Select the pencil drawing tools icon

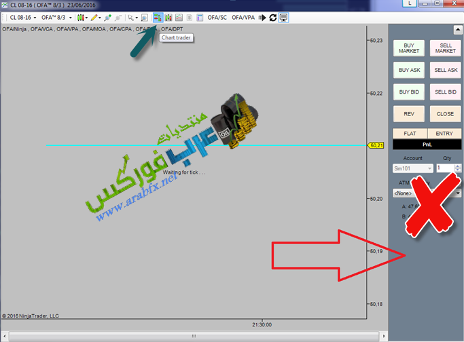(x=94, y=18)
